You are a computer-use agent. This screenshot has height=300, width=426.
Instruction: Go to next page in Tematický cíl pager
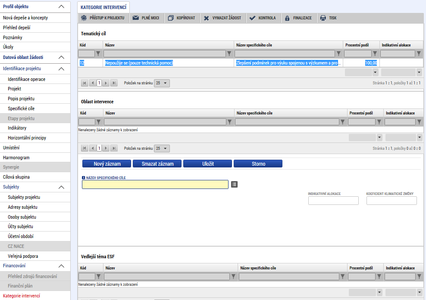106,83
